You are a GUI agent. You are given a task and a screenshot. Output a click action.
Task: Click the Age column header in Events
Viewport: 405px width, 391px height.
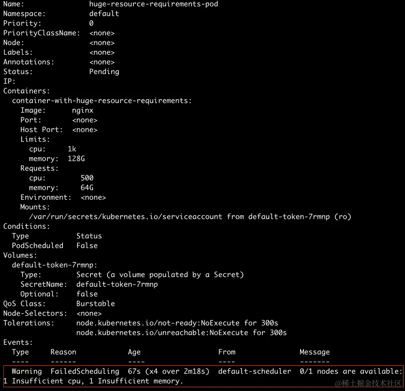point(134,352)
